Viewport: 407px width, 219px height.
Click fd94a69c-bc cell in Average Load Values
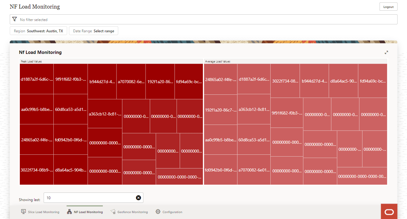(x=373, y=81)
